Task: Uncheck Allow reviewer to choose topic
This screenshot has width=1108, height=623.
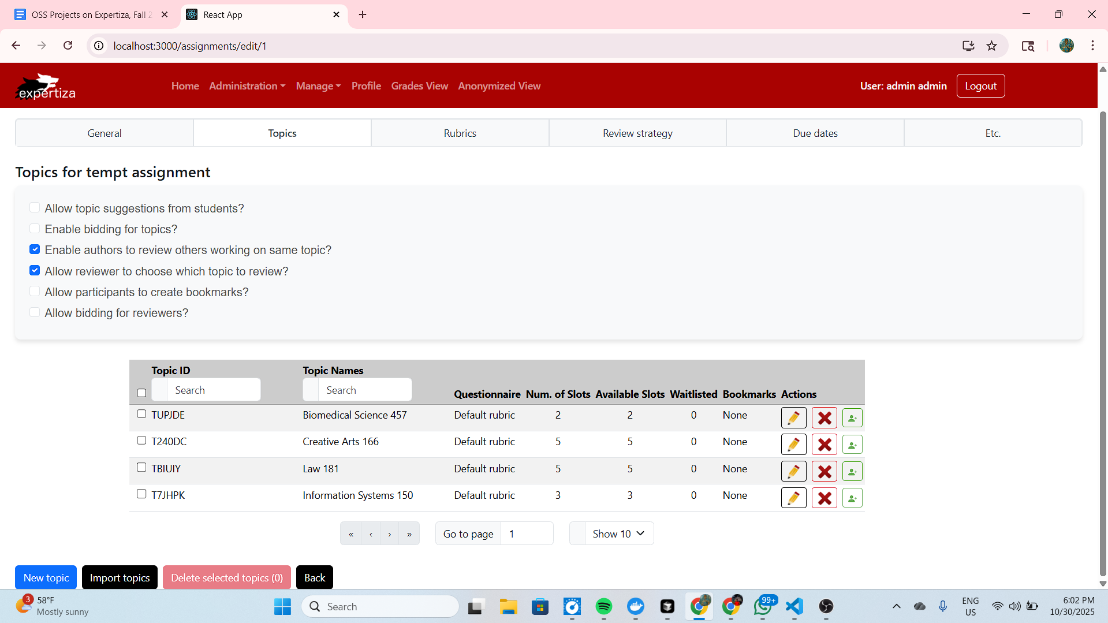Action: pos(35,271)
